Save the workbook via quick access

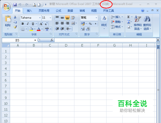point(15,5)
